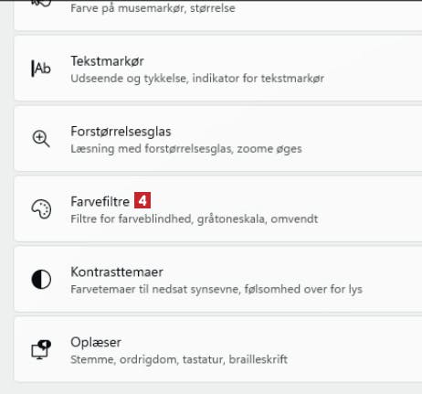Open Tekstmarkør settings

click(218, 68)
